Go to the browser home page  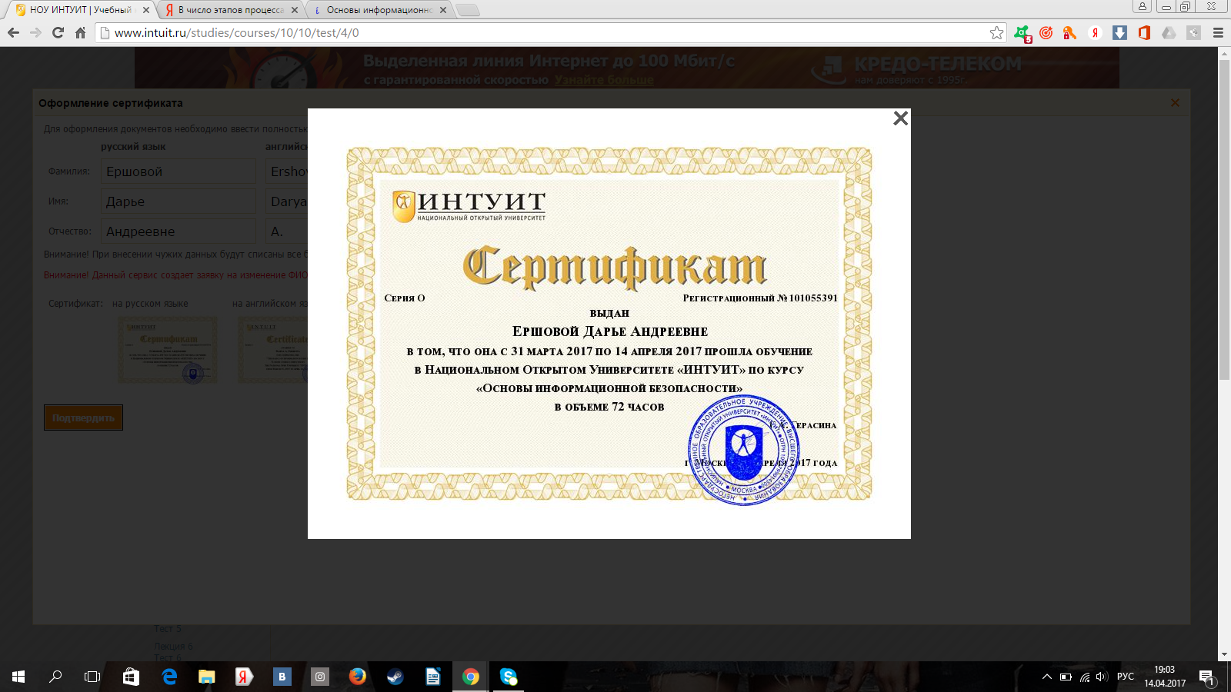click(80, 32)
